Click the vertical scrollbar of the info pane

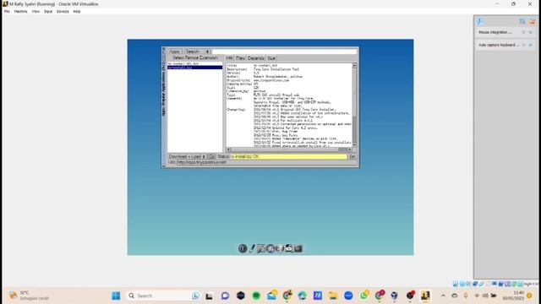tap(354, 105)
